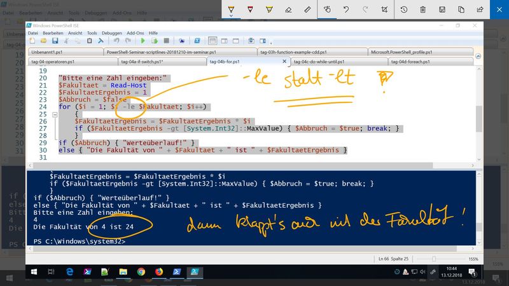Open the ISE toolbar overflow arrow
Image resolution: width=509 pixels, height=286 pixels.
tap(271, 43)
